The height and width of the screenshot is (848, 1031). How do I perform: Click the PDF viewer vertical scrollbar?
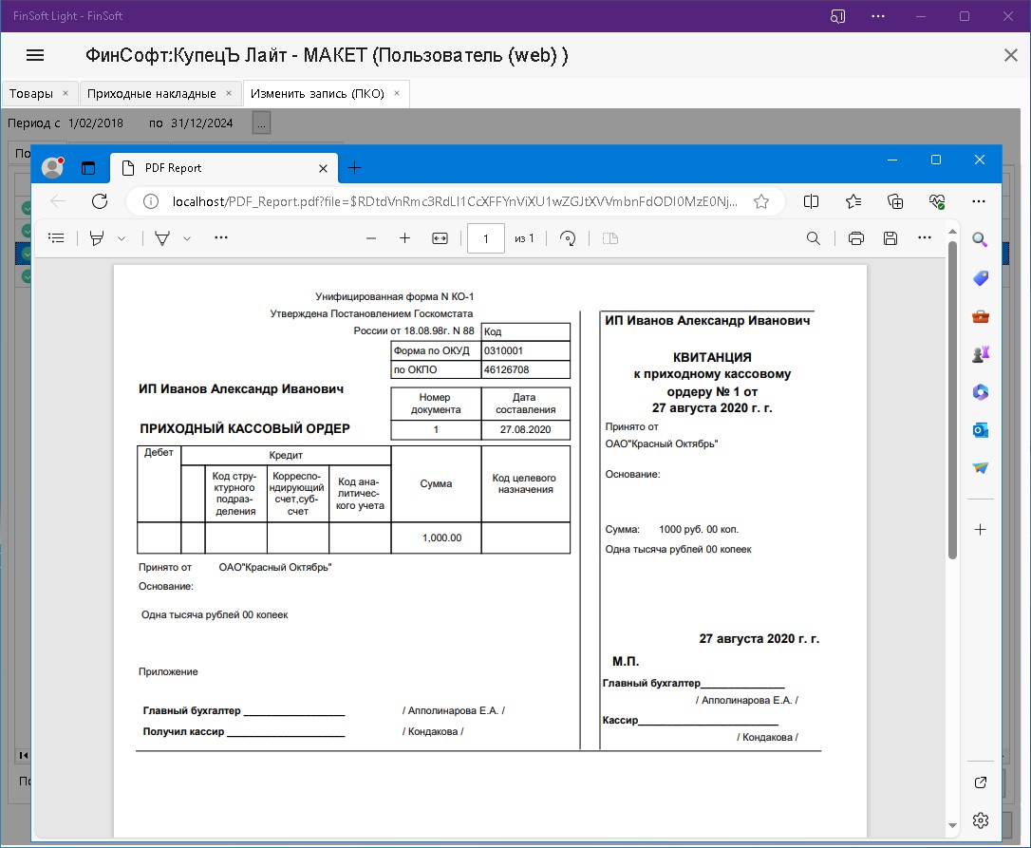pyautogui.click(x=952, y=399)
